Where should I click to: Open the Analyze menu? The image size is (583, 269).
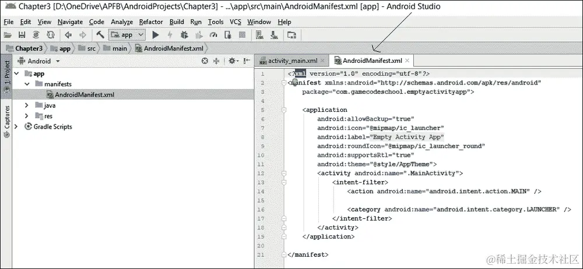point(122,22)
